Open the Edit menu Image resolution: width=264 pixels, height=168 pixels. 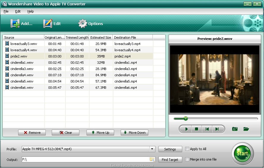pyautogui.click(x=18, y=11)
